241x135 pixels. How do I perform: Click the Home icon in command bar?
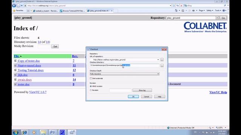click(x=176, y=10)
